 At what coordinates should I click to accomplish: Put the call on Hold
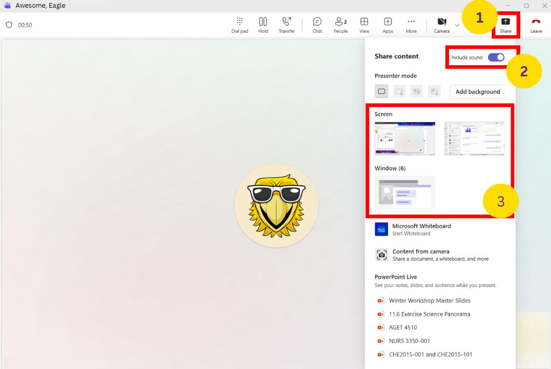(263, 25)
